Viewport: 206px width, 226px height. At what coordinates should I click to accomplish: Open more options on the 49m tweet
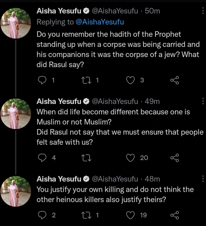[x=203, y=101]
